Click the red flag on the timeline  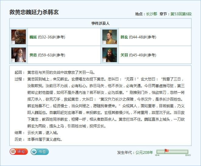(166, 150)
